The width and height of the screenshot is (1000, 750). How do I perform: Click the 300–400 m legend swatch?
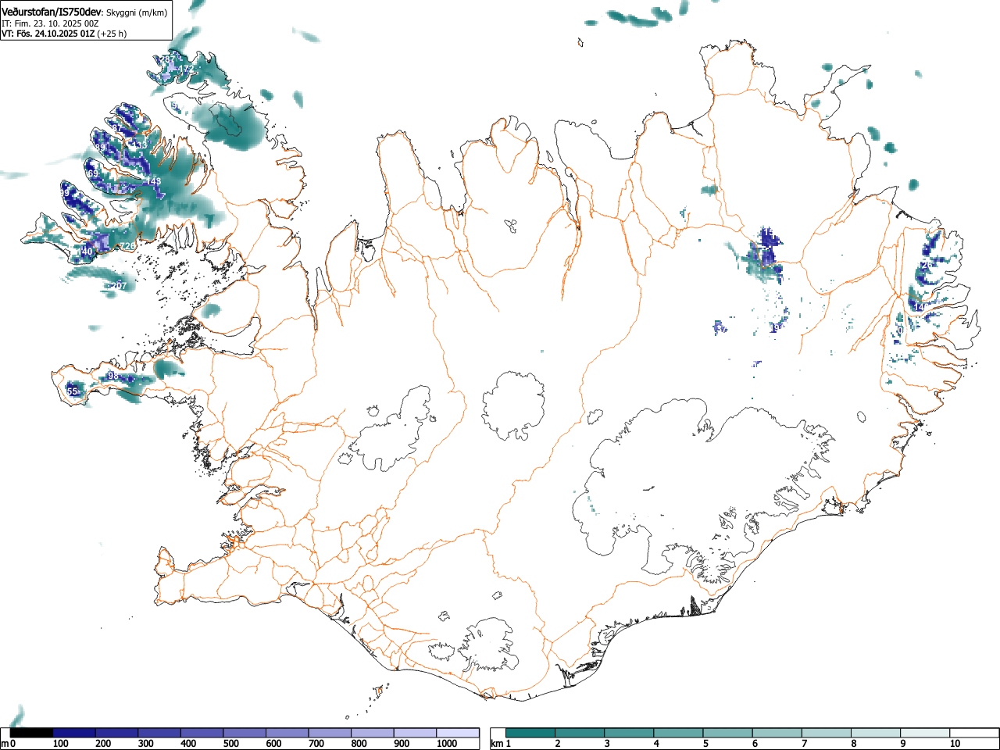(x=159, y=733)
